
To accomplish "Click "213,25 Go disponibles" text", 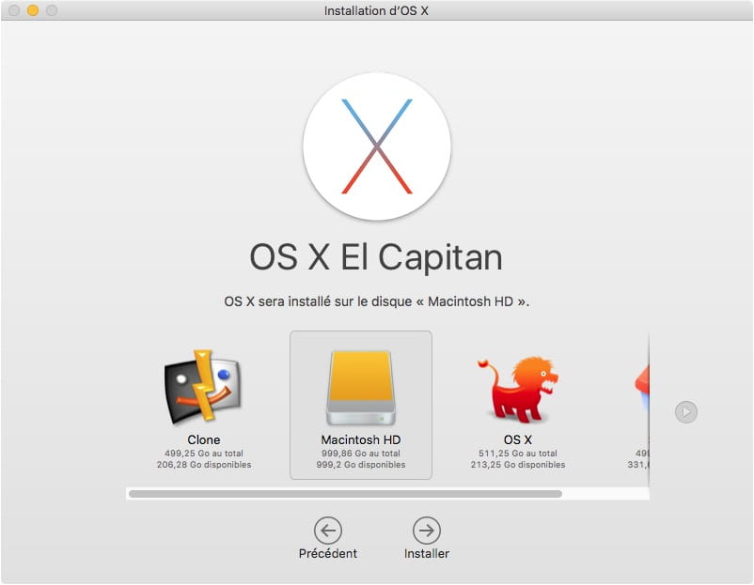I will [x=517, y=465].
